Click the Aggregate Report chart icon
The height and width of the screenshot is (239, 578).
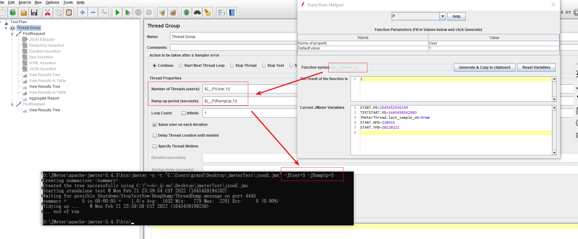(25, 98)
